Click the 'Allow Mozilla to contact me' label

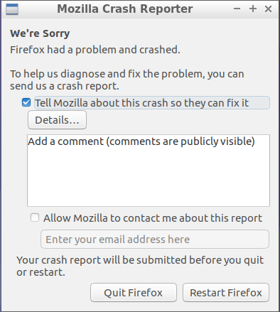(x=153, y=218)
